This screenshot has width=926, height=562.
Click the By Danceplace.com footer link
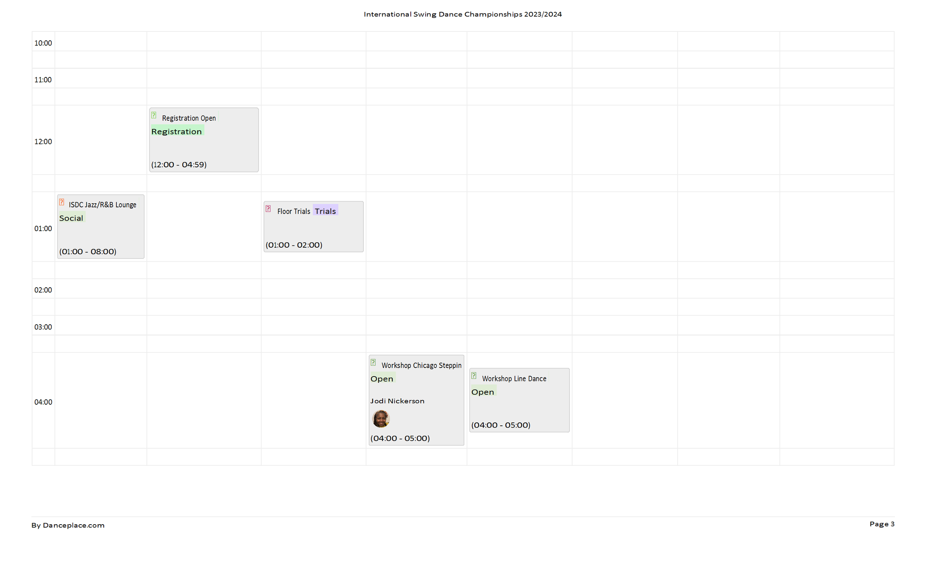coord(68,525)
